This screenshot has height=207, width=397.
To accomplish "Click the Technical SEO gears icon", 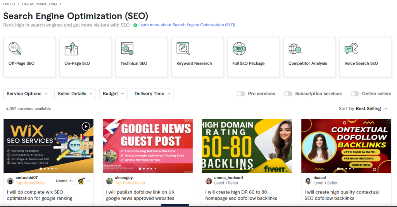I will click(127, 48).
